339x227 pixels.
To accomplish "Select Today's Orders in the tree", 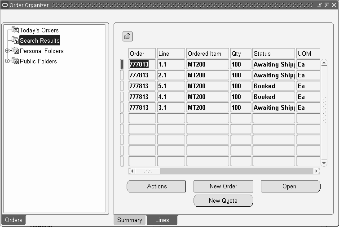I will pyautogui.click(x=39, y=30).
